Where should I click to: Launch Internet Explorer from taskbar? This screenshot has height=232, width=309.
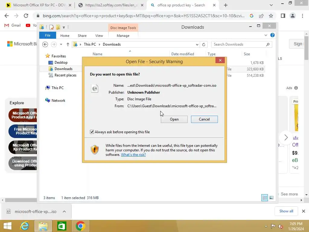click(25, 226)
